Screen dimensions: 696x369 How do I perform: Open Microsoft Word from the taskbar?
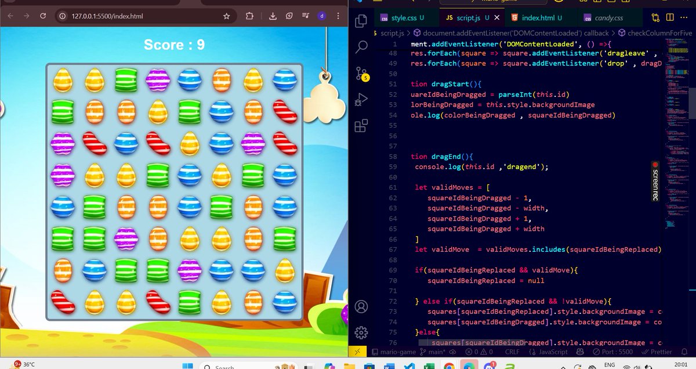point(388,366)
